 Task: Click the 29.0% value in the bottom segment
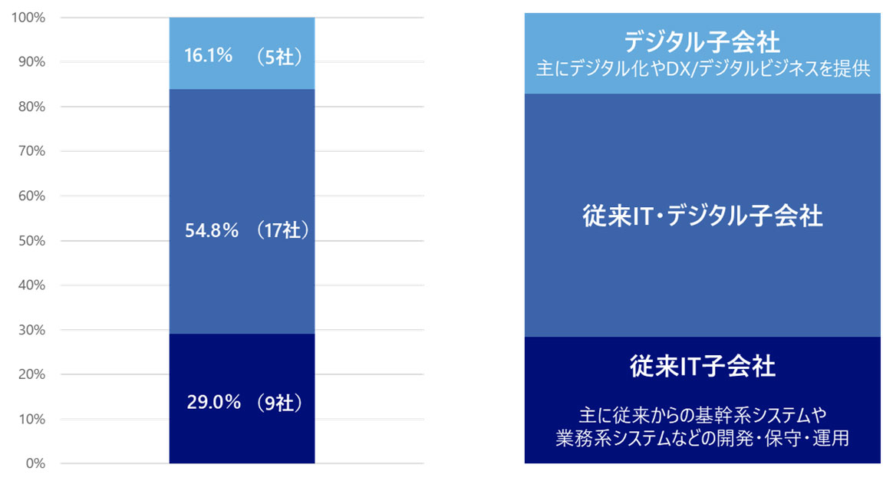pyautogui.click(x=212, y=402)
